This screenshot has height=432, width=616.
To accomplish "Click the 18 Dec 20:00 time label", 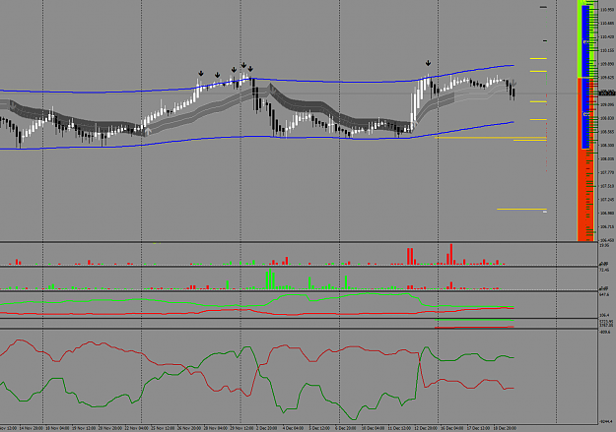I will (505, 428).
